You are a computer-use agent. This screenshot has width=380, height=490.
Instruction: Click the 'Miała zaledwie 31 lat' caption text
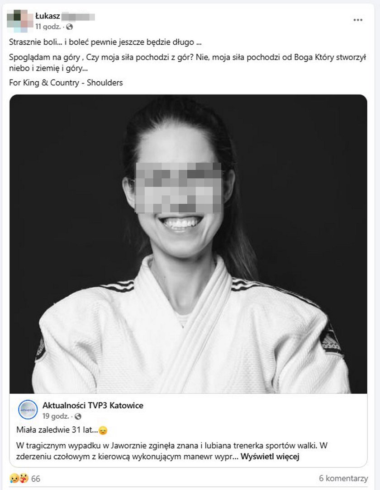pos(57,429)
